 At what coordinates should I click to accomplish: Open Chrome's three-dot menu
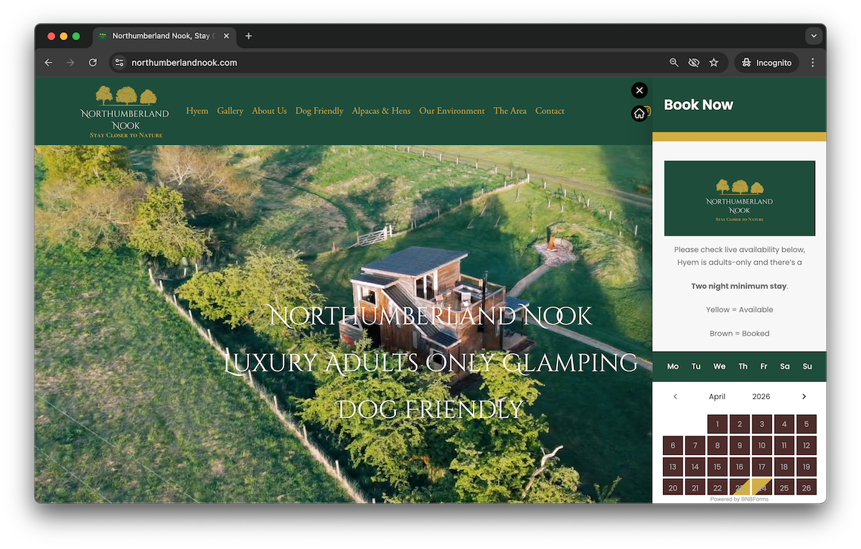click(x=813, y=63)
